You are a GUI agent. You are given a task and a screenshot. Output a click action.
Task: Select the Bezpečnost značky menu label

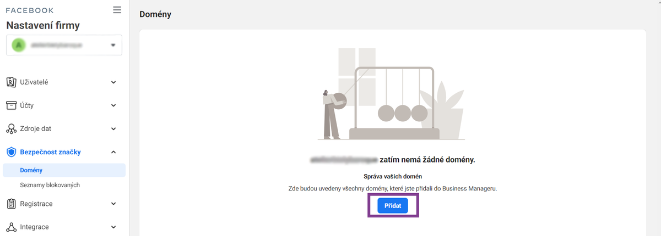click(50, 152)
